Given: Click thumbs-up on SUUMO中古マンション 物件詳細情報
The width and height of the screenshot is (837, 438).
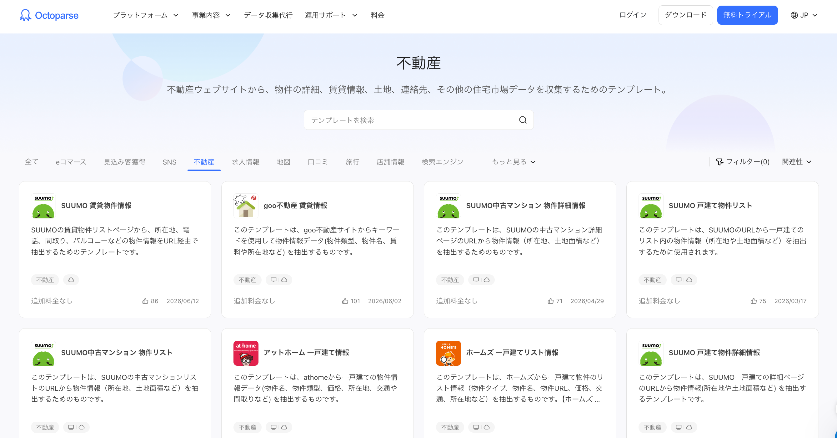Looking at the screenshot, I should point(550,301).
